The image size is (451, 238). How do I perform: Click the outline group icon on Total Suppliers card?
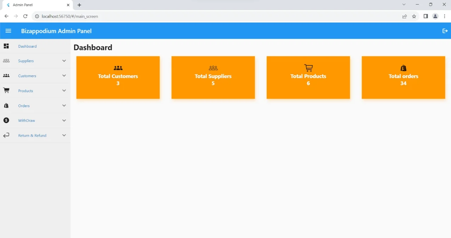pos(213,68)
